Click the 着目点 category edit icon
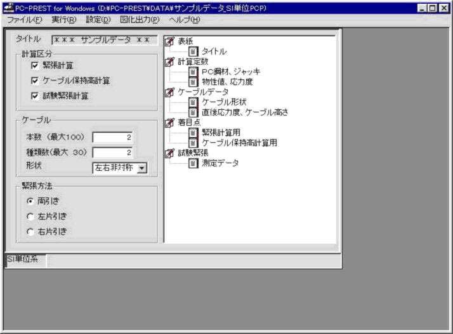 169,123
